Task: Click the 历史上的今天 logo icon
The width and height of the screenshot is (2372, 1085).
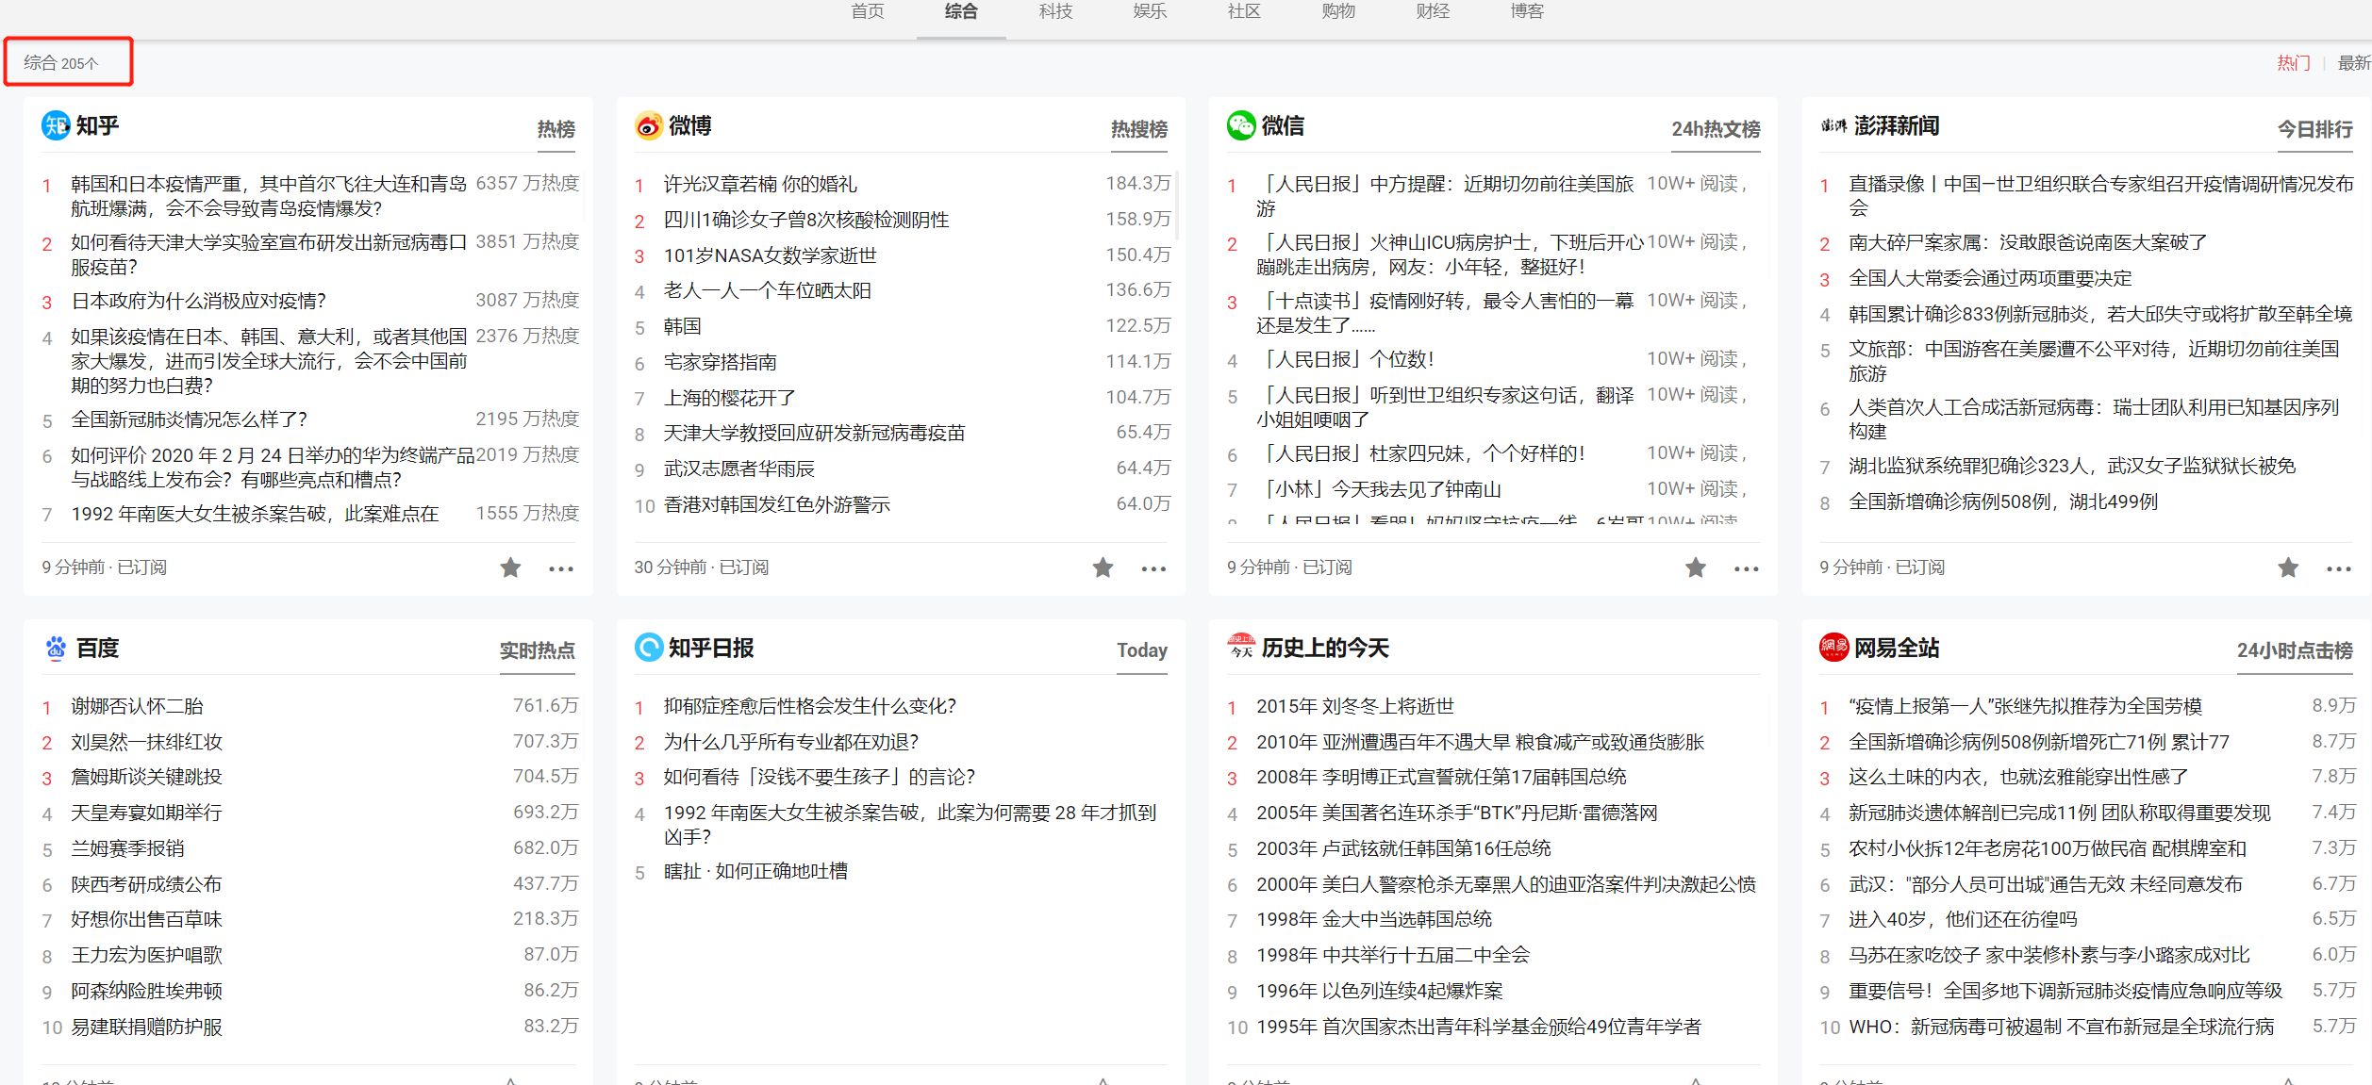Action: (1241, 647)
